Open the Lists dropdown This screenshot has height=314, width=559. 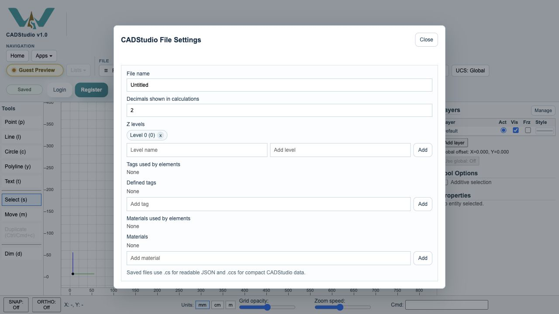[x=78, y=70]
